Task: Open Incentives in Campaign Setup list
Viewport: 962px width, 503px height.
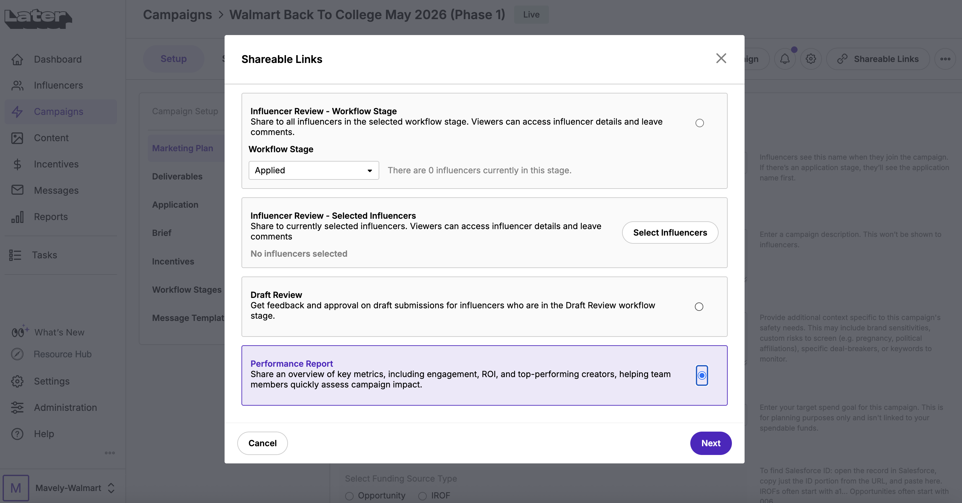Action: click(x=173, y=261)
